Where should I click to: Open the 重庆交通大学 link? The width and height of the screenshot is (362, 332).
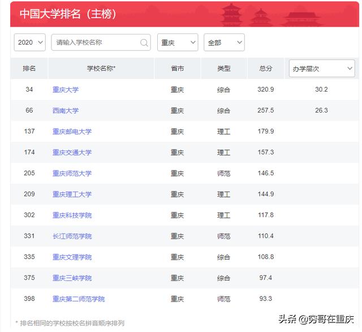72,152
